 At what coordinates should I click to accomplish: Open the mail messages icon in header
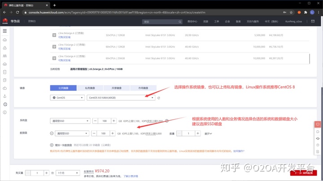313,21
